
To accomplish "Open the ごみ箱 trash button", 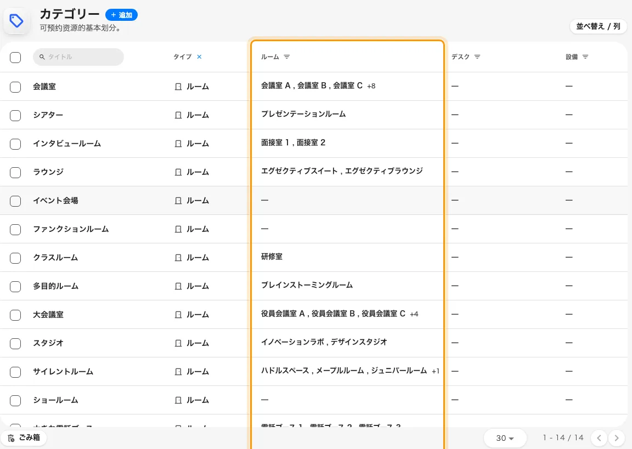I will click(24, 437).
